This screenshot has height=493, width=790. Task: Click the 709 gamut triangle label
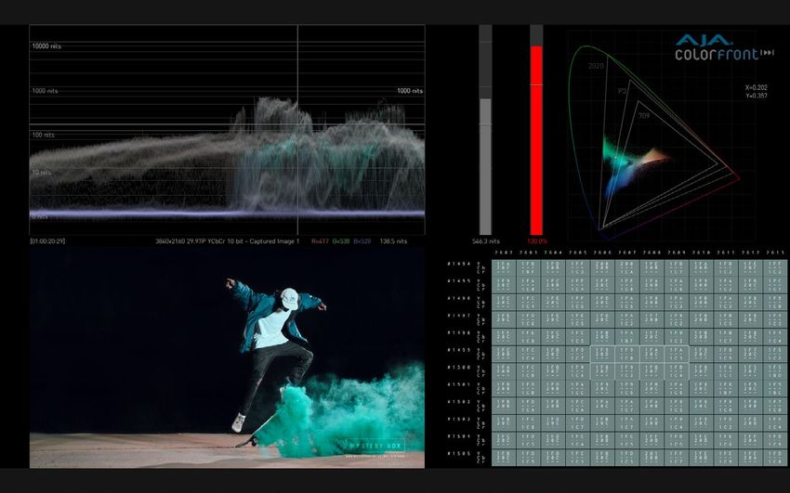tap(644, 116)
